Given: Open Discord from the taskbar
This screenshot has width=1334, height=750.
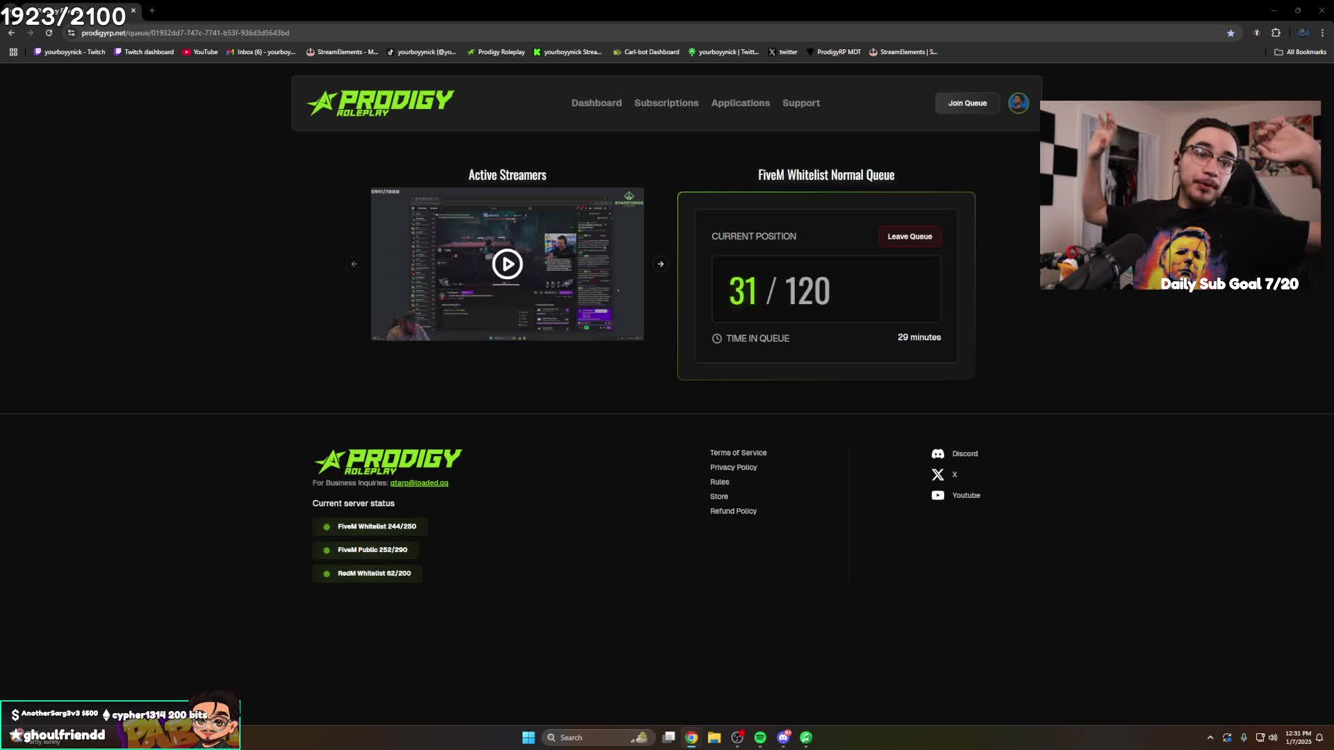Looking at the screenshot, I should pyautogui.click(x=783, y=737).
